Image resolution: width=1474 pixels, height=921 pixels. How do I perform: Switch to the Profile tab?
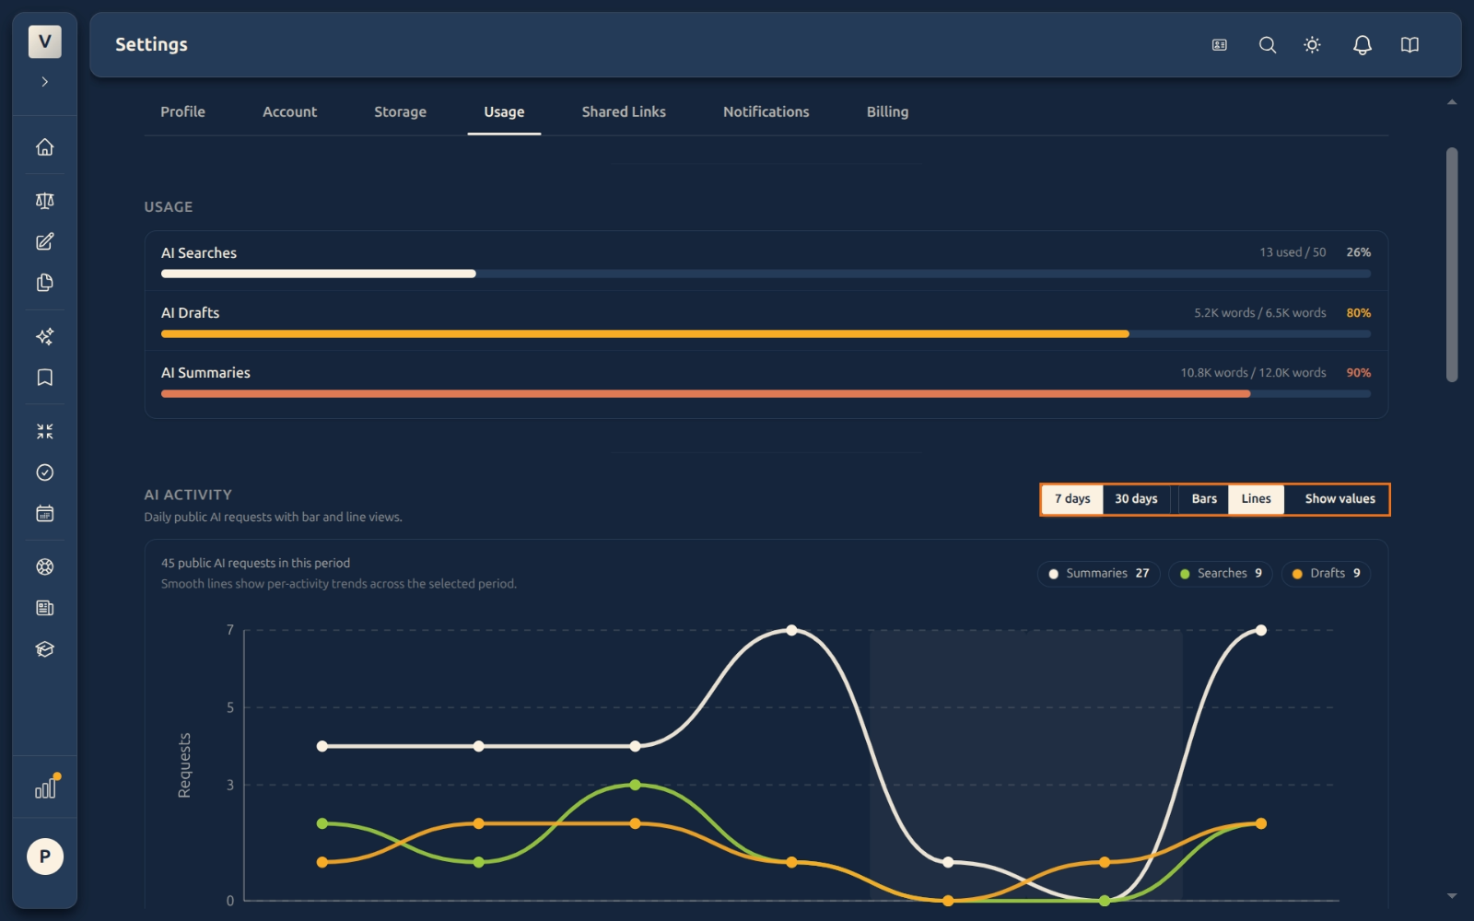(182, 111)
